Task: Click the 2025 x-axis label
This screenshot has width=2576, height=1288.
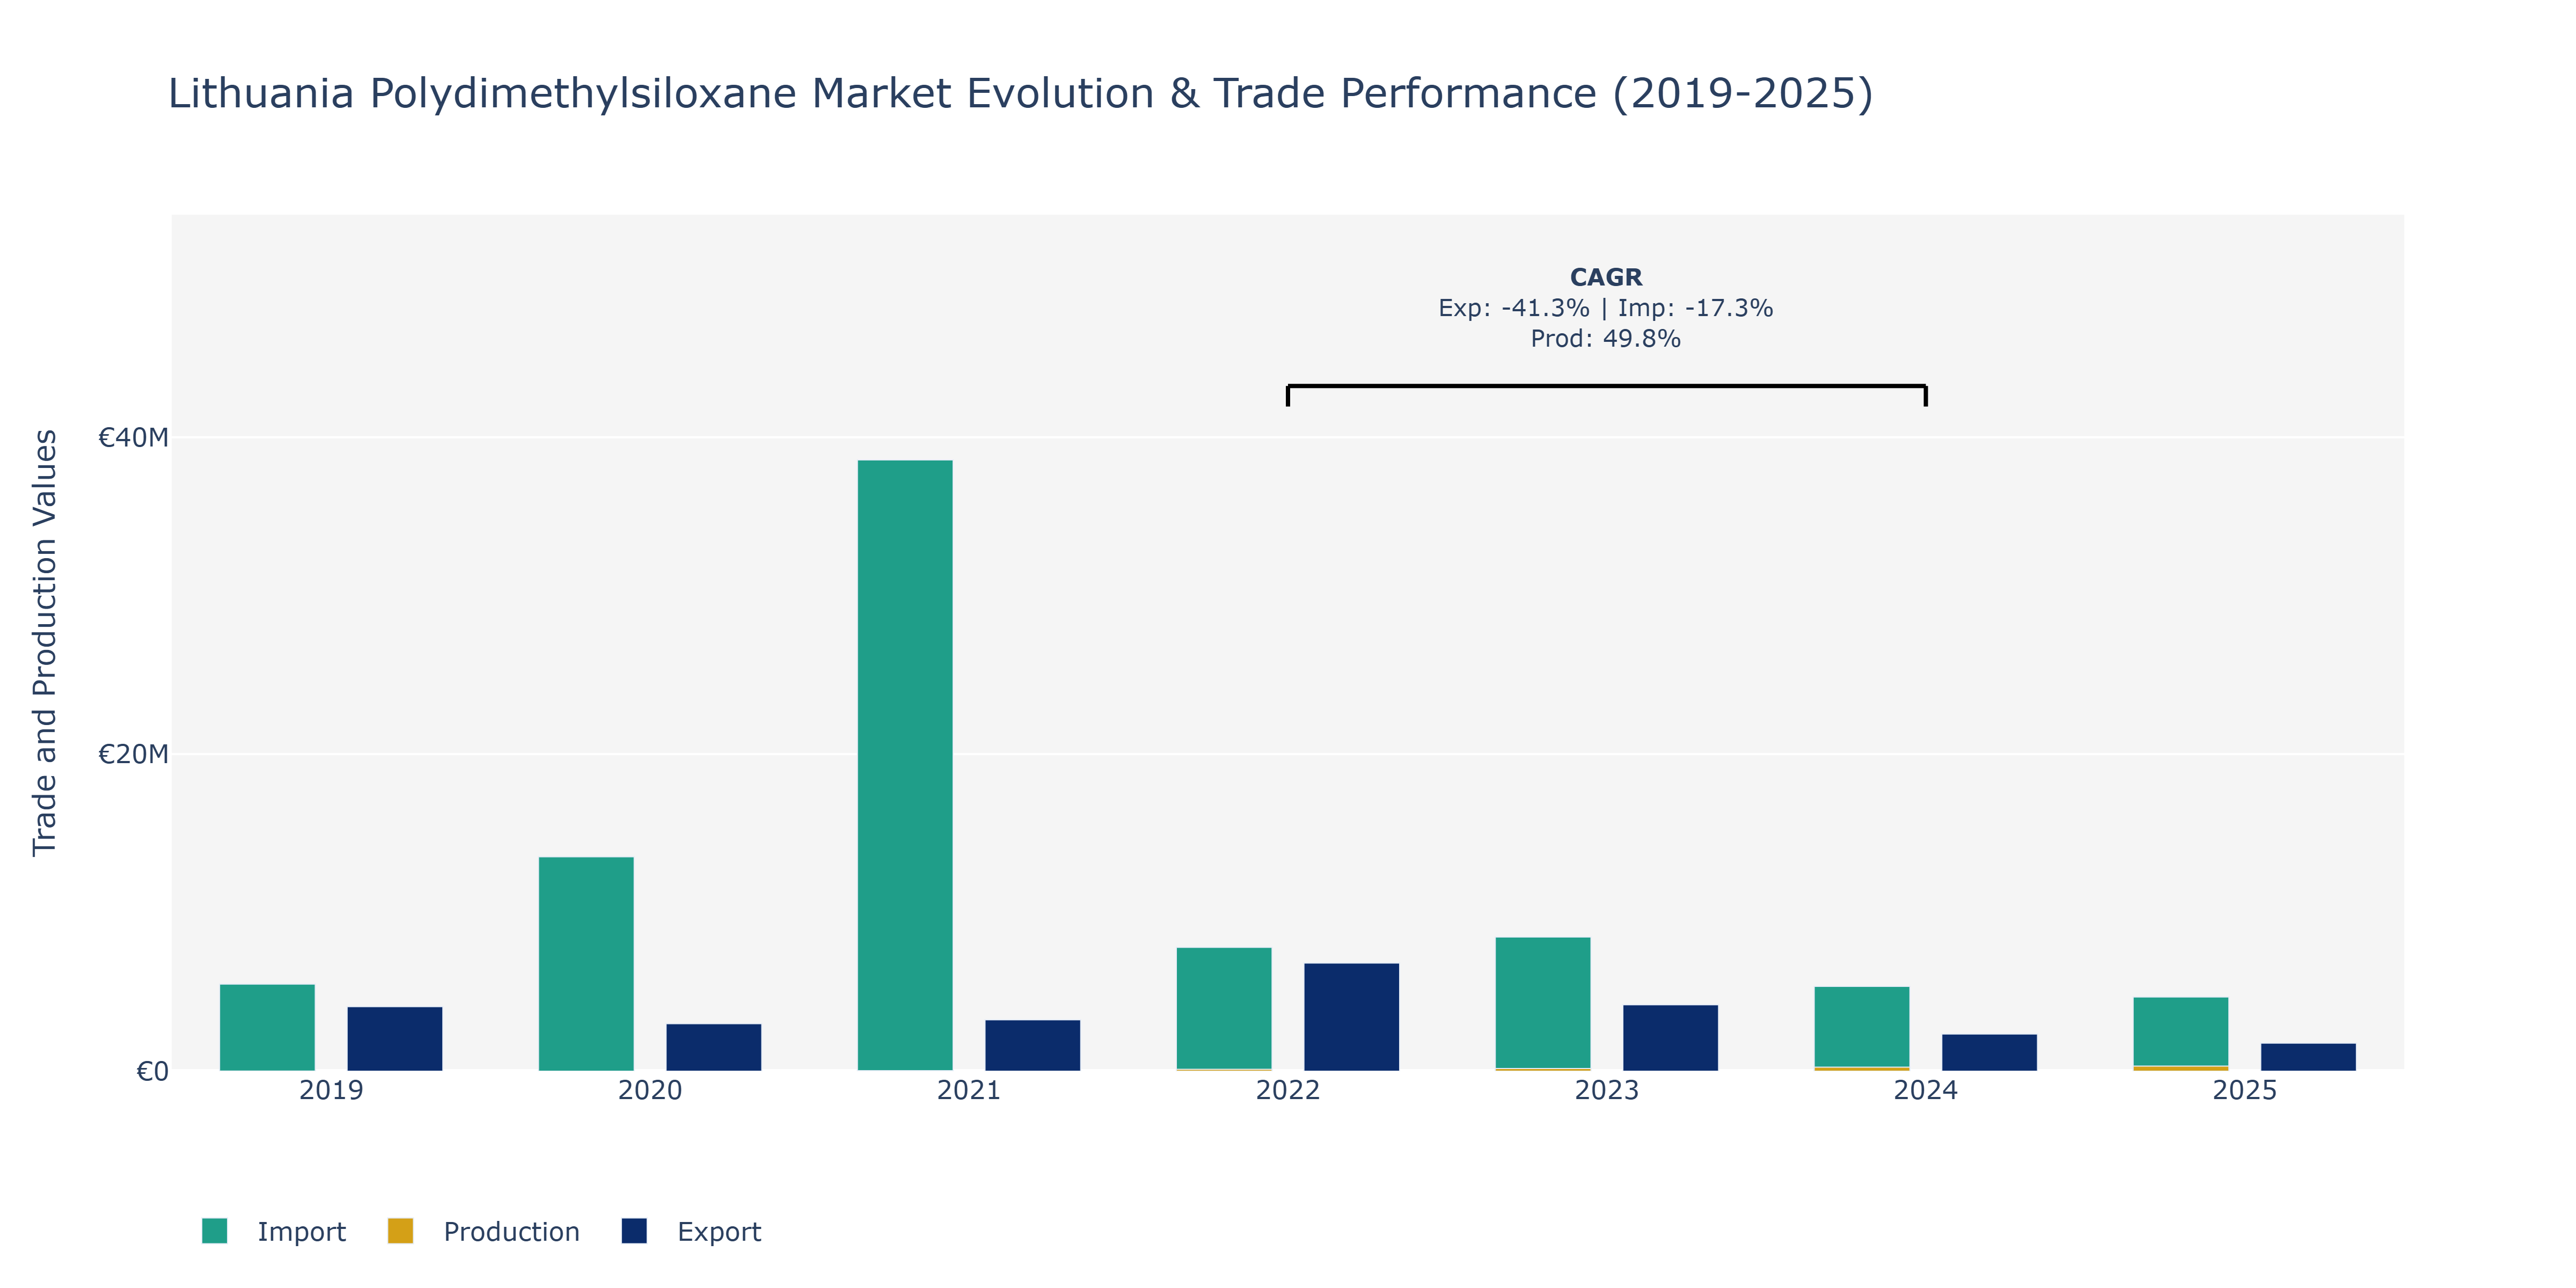Action: pos(2245,1090)
